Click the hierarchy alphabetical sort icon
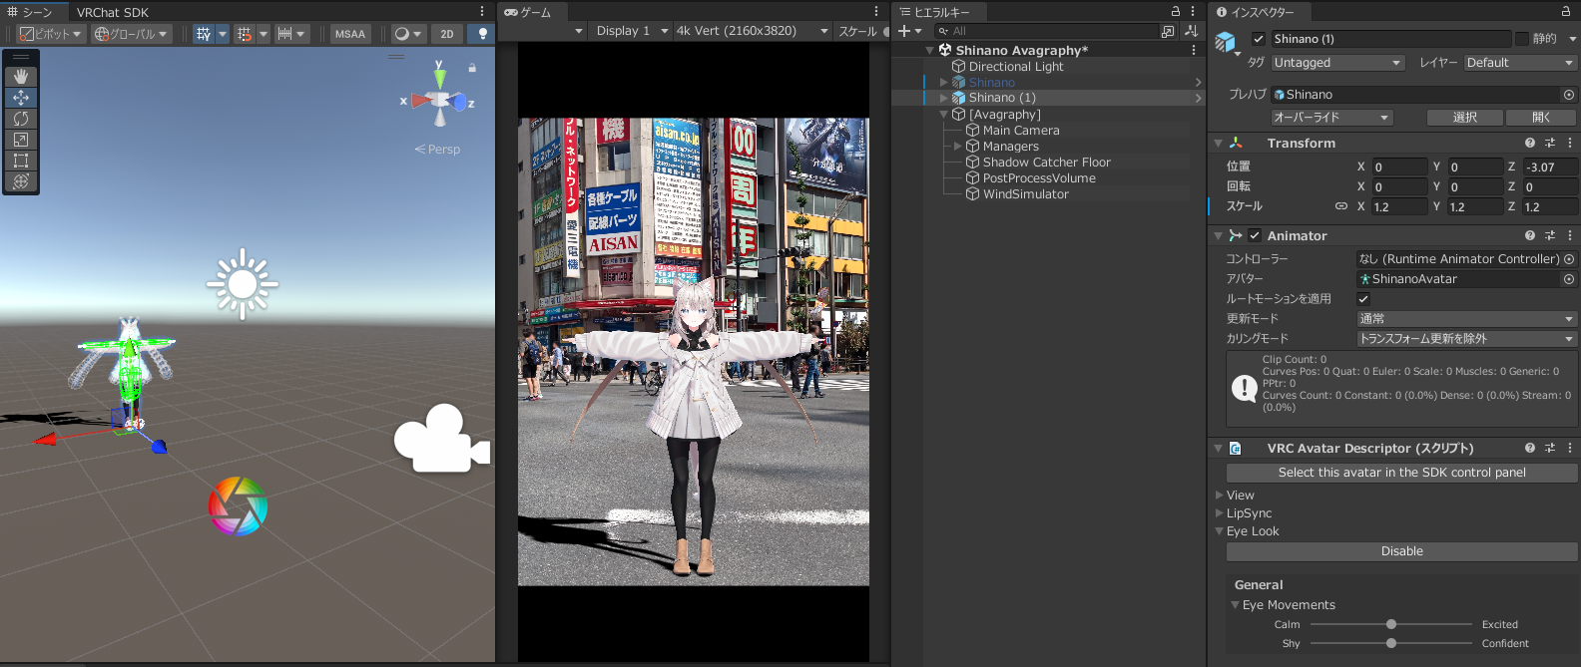Image resolution: width=1581 pixels, height=667 pixels. pyautogui.click(x=1191, y=31)
